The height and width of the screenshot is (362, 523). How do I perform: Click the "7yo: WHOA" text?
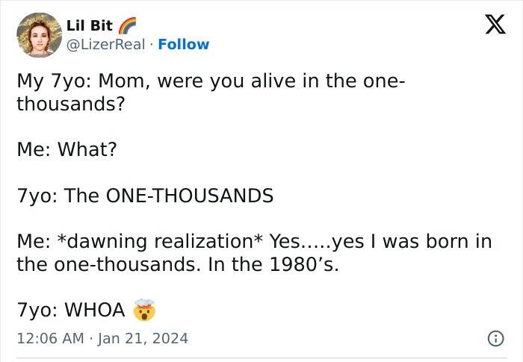70,309
